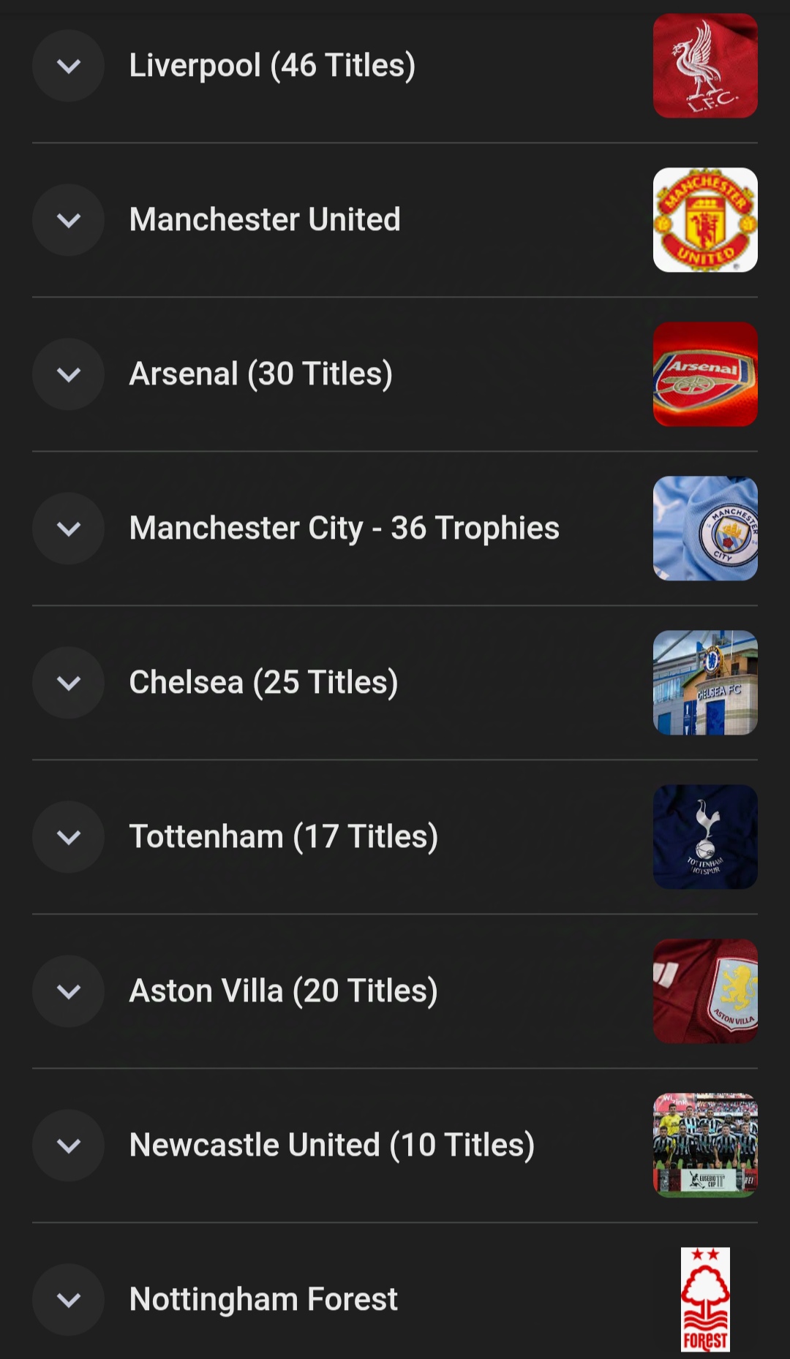Open Manchester City dropdown arrow

[x=69, y=529]
